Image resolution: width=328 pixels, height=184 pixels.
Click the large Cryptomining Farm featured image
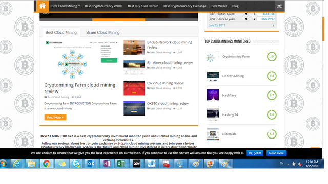(81, 59)
